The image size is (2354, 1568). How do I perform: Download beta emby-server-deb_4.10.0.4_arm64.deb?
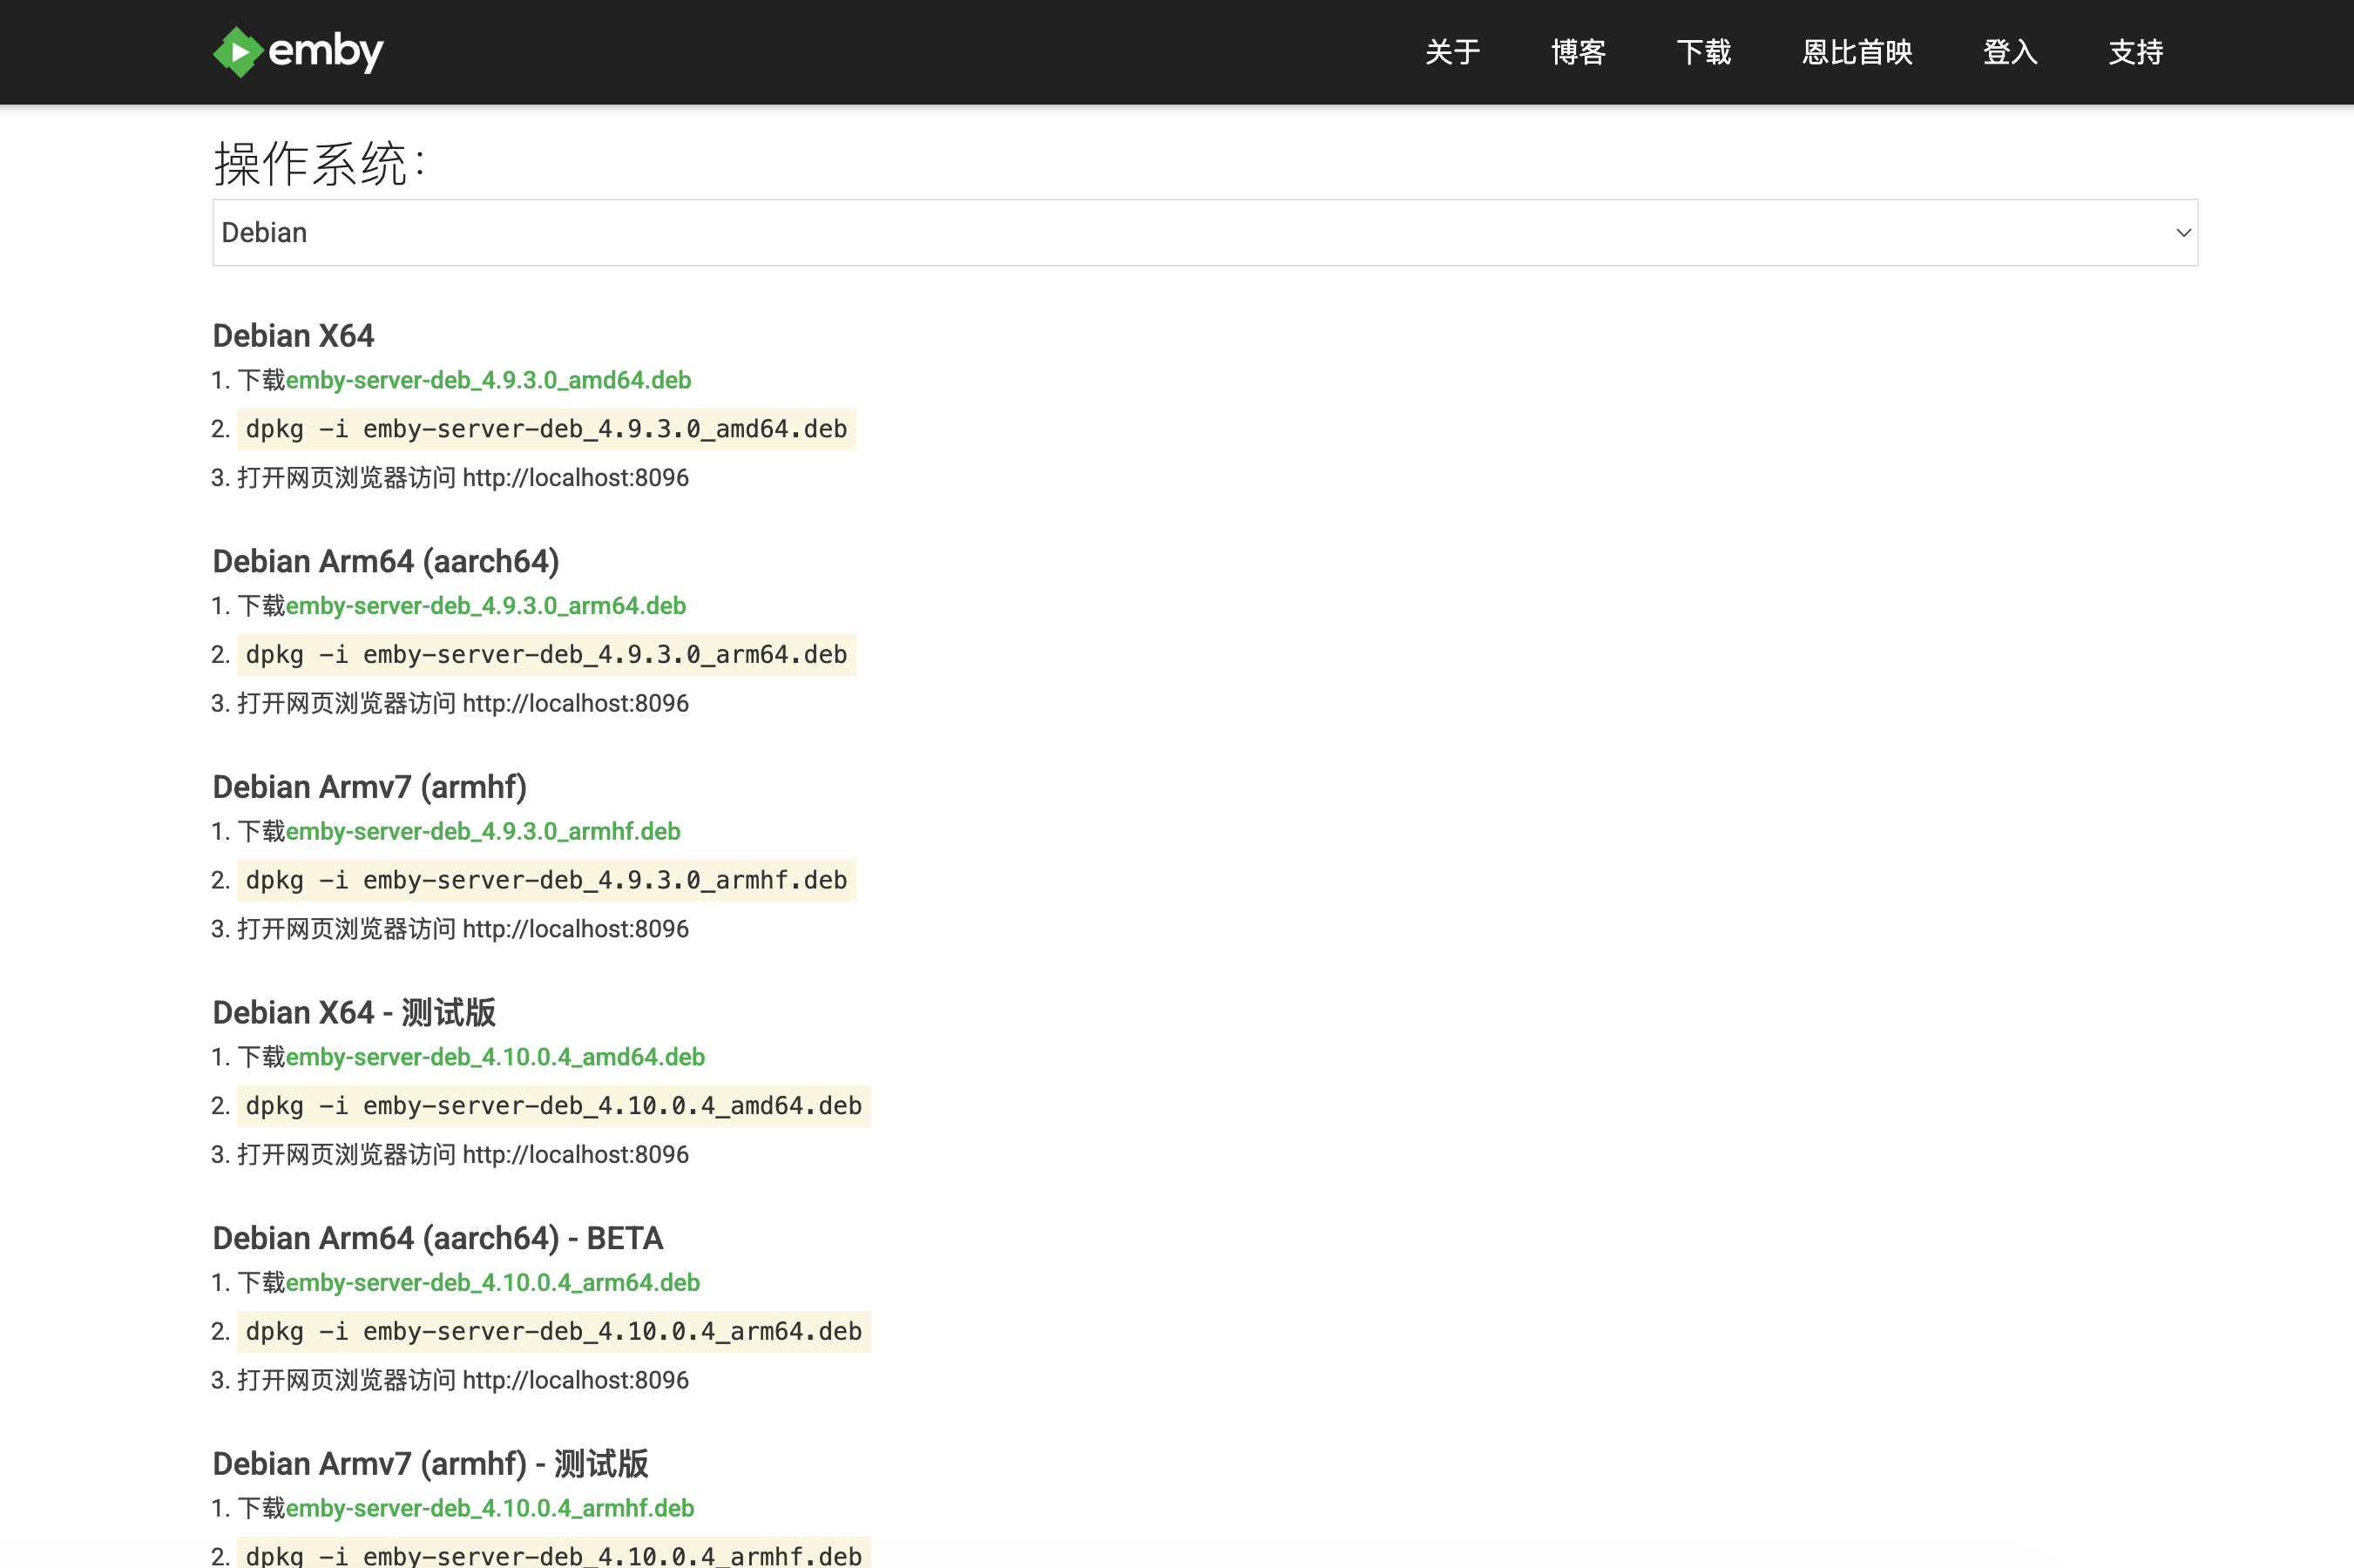pos(492,1282)
